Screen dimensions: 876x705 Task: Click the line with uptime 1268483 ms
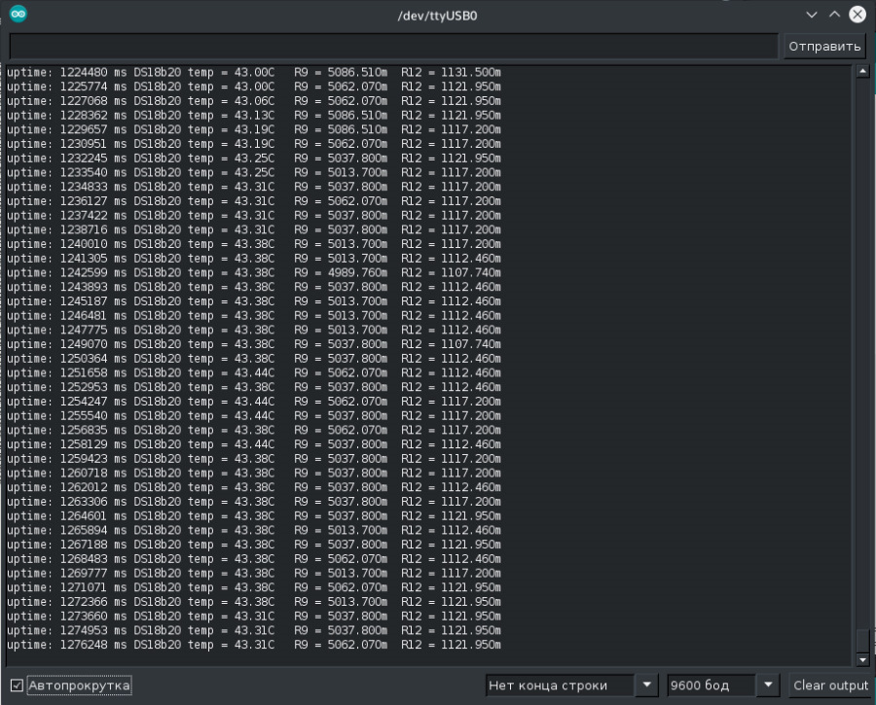pyautogui.click(x=254, y=559)
